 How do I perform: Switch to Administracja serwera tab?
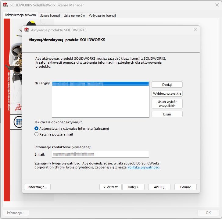pyautogui.click(x=20, y=15)
